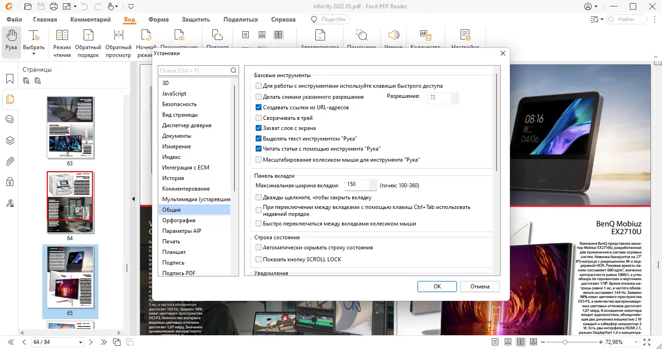Enter full screen via the expand icon
This screenshot has width=662, height=349.
point(646,342)
